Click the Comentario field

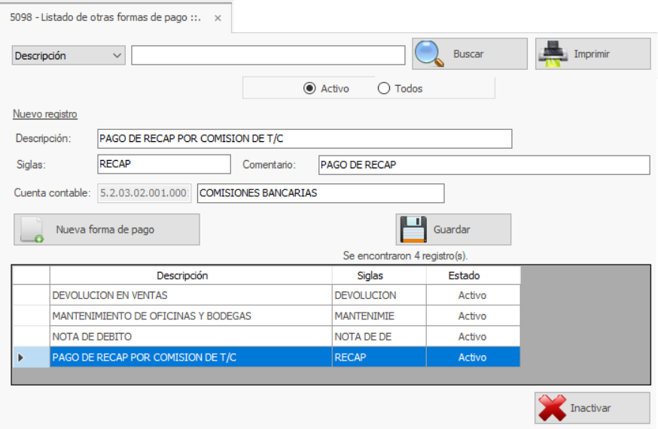coord(483,165)
